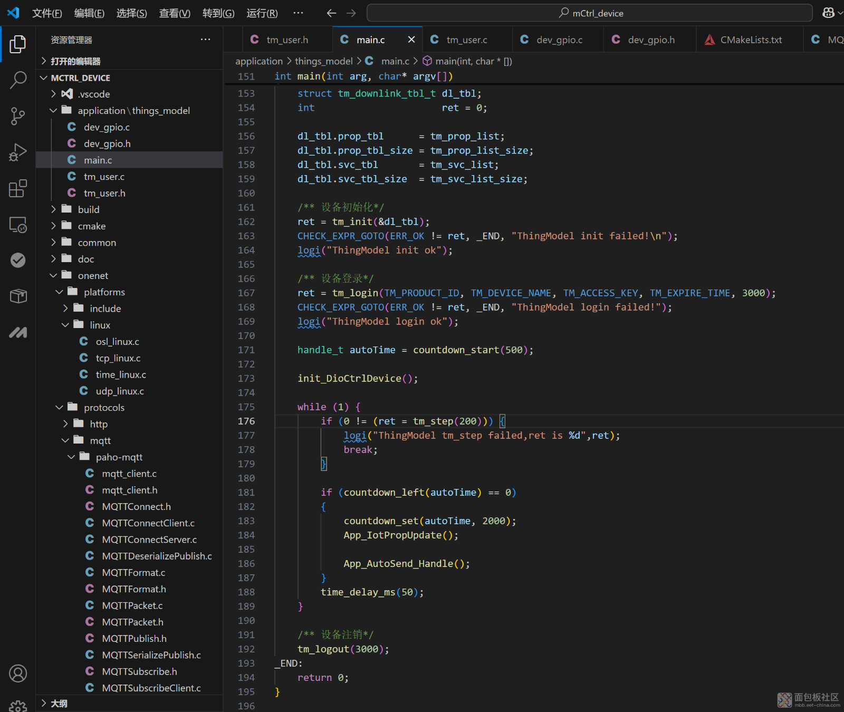
Task: Open tm_user.c in the file tree
Action: (104, 177)
